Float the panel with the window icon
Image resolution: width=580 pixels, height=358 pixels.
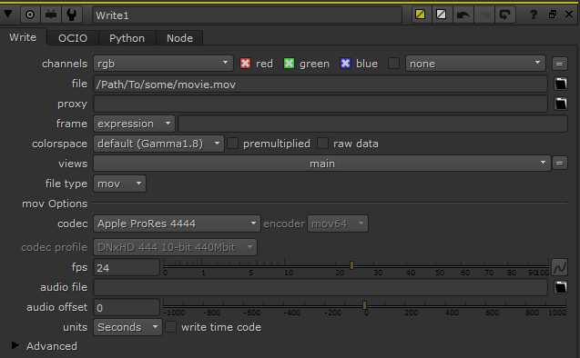point(553,15)
